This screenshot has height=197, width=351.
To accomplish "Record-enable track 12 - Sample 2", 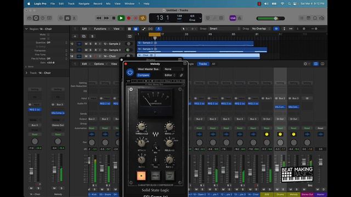I will [95, 44].
